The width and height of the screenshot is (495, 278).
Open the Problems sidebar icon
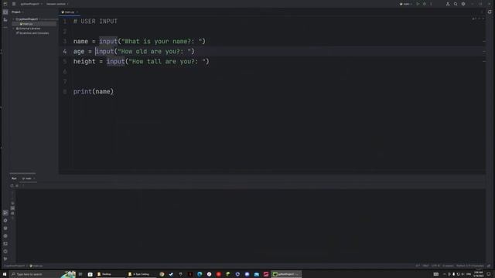(x=5, y=251)
